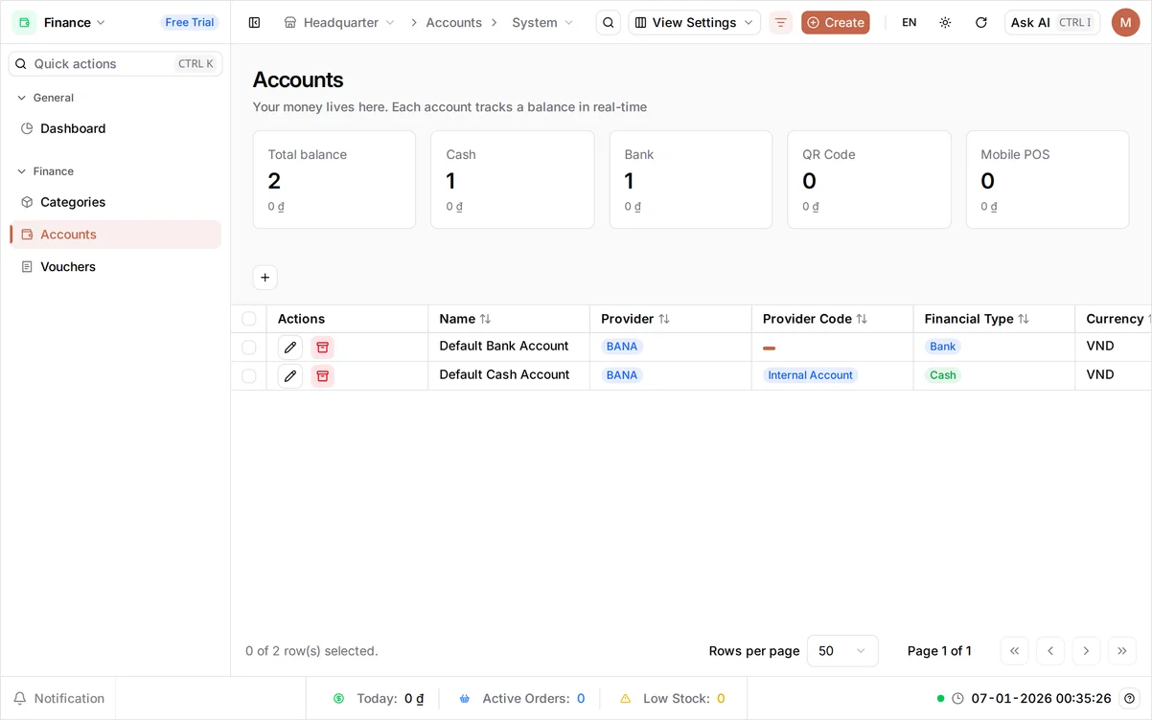Open Accounts in the sidebar
1152x720 pixels.
point(115,235)
